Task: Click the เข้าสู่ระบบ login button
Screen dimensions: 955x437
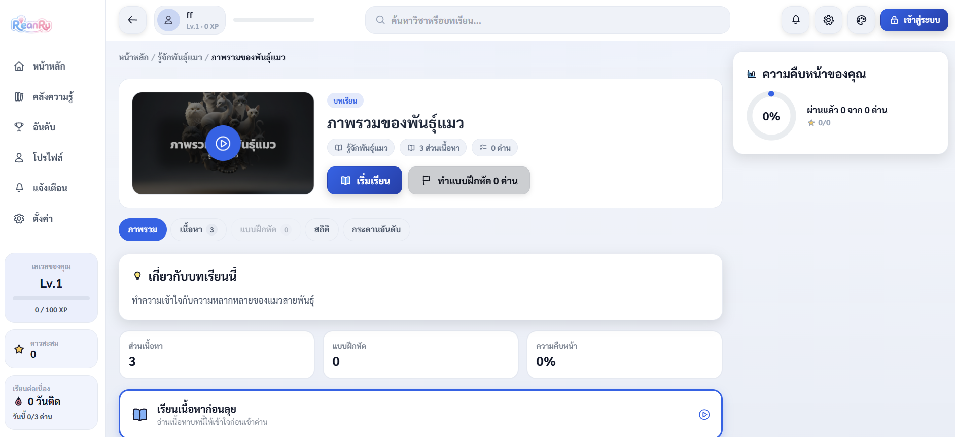Action: (x=914, y=20)
